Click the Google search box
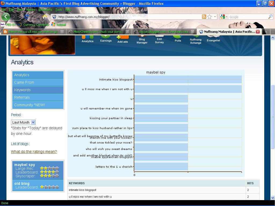This screenshot has width=275, height=206. tap(248, 17)
